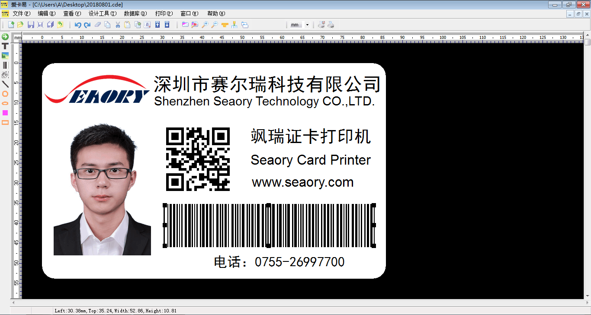This screenshot has width=591, height=315.
Task: Choose the Barcode tool in left toolbar
Action: coord(5,65)
